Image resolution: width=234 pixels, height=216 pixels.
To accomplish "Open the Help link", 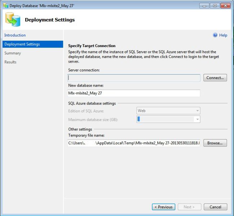I will (223, 35).
